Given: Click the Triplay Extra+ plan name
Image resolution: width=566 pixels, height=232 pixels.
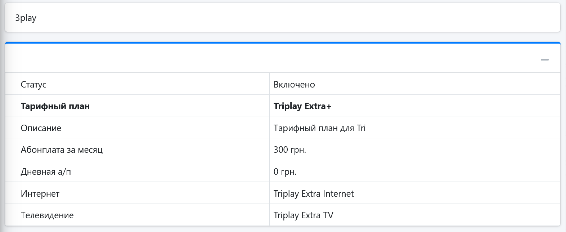Looking at the screenshot, I should [302, 106].
